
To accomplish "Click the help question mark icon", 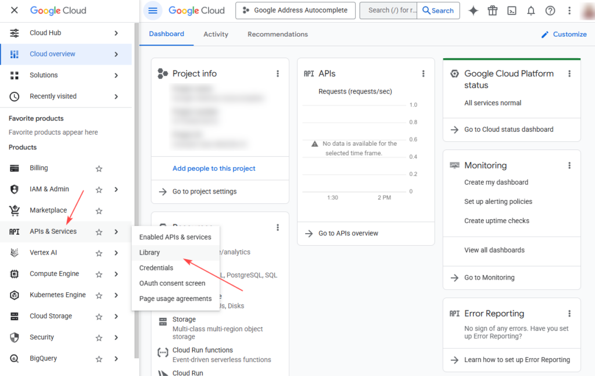I will point(550,10).
